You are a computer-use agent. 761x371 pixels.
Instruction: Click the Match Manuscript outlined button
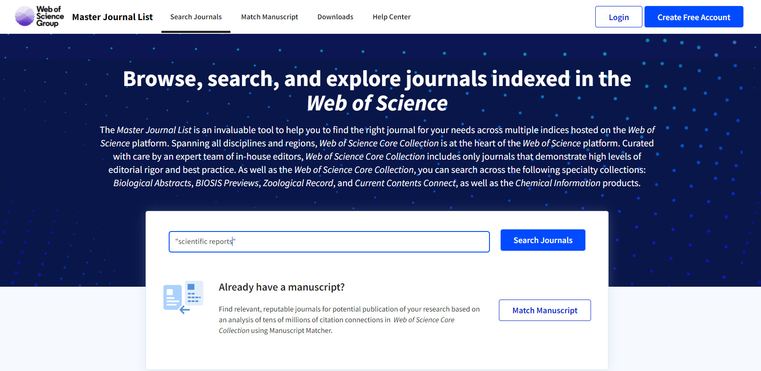click(545, 310)
